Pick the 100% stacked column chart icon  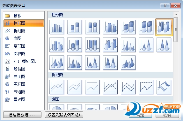(92, 27)
